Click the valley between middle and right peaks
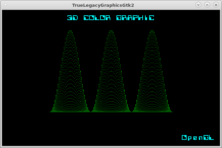222x148 pixels. [x=131, y=111]
